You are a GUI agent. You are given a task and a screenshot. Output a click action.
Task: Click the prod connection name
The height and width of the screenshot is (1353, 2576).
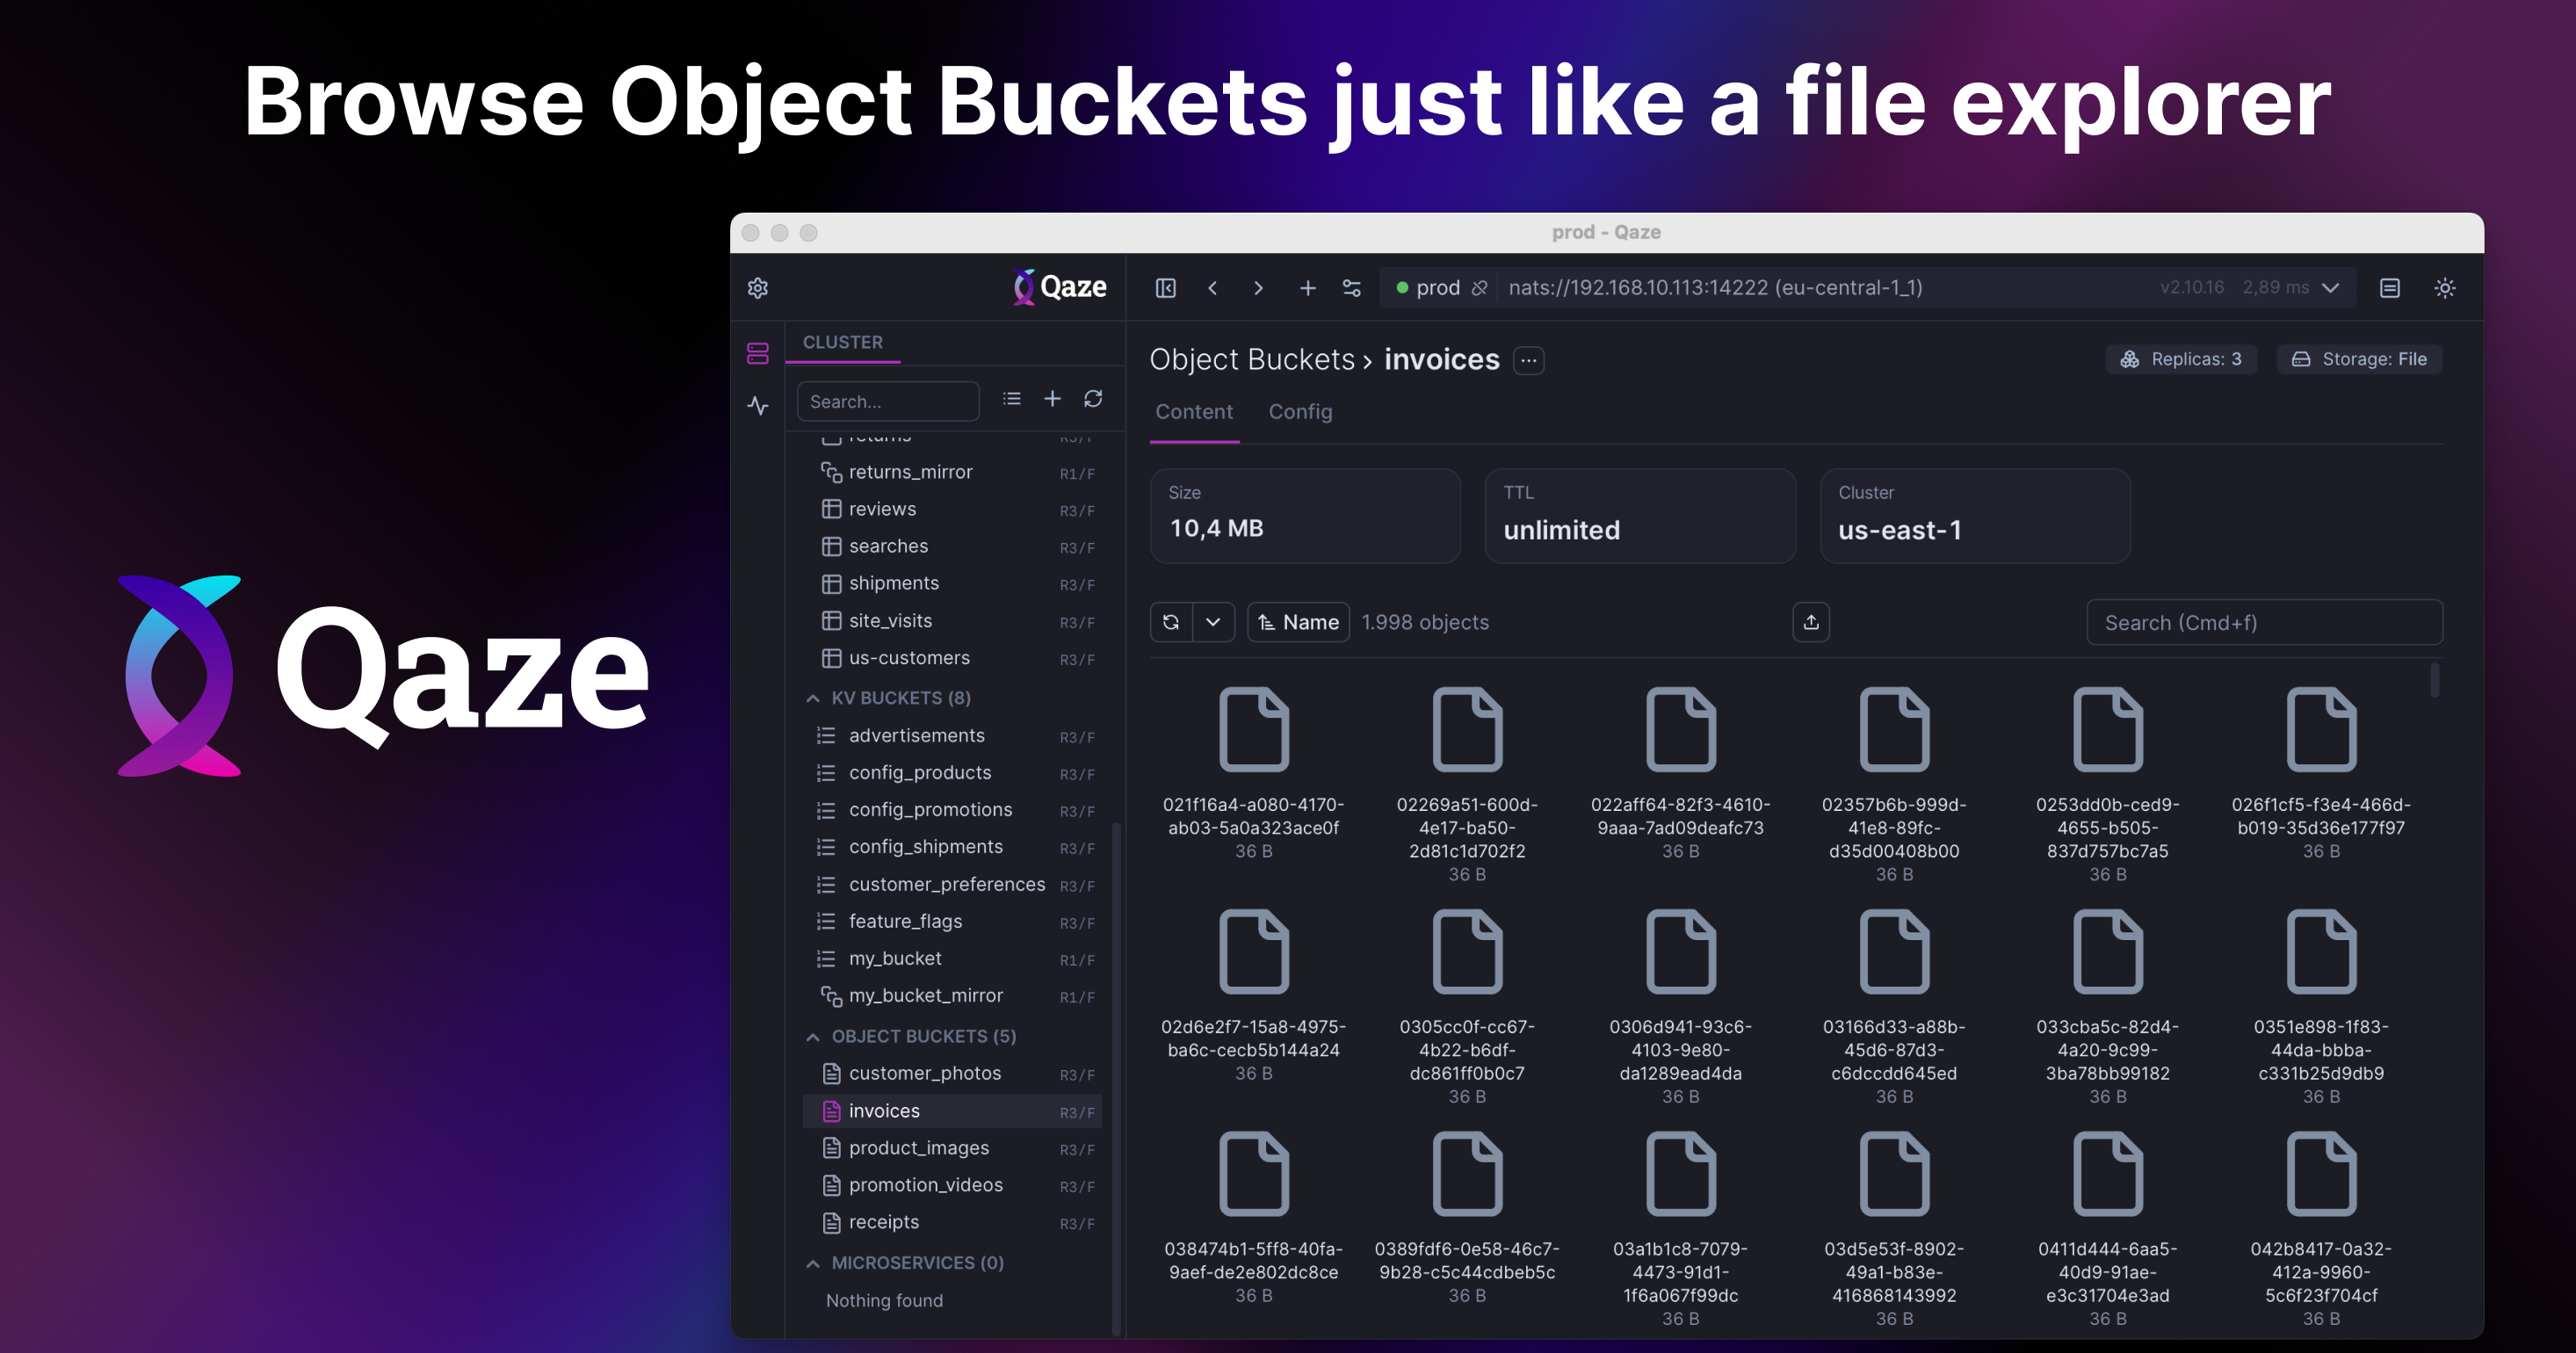[x=1438, y=288]
